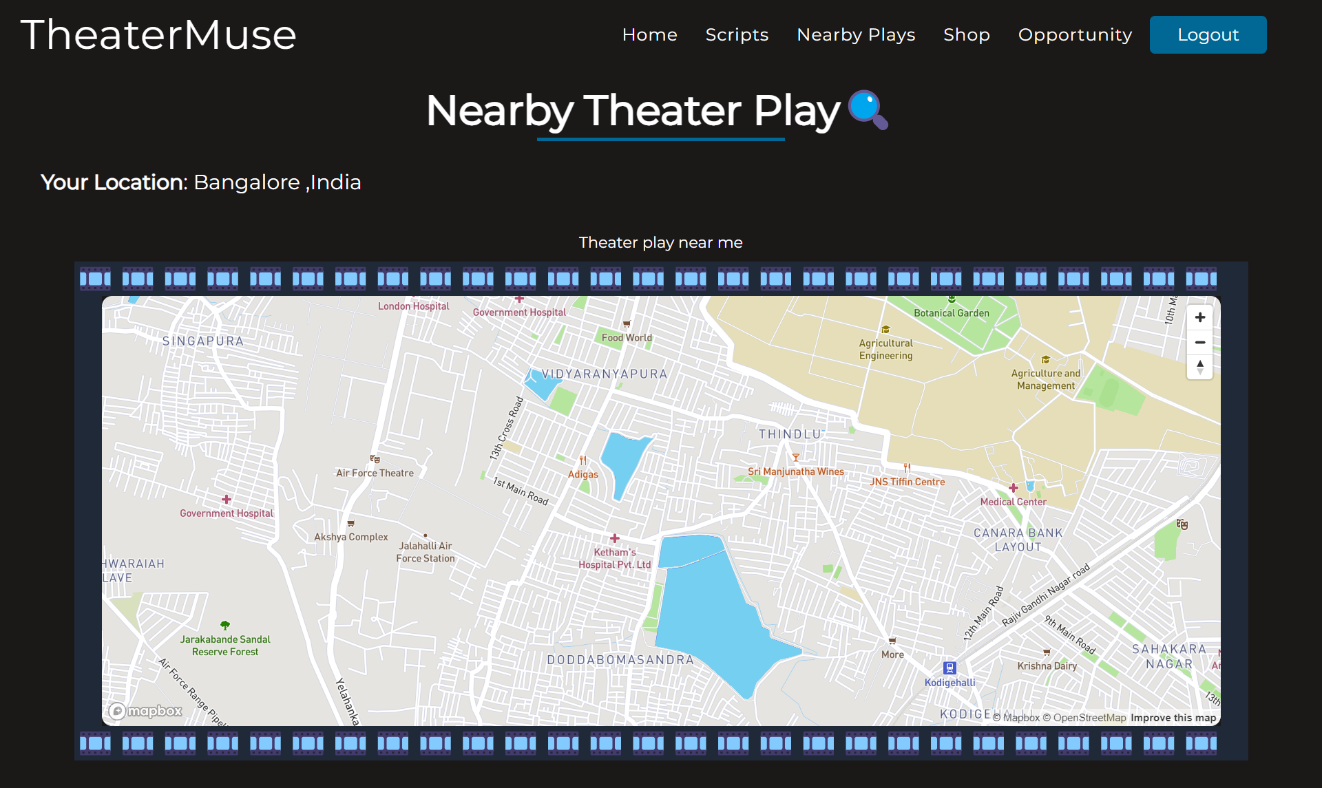Image resolution: width=1322 pixels, height=788 pixels.
Task: Open the Shop navigation link
Action: [966, 34]
